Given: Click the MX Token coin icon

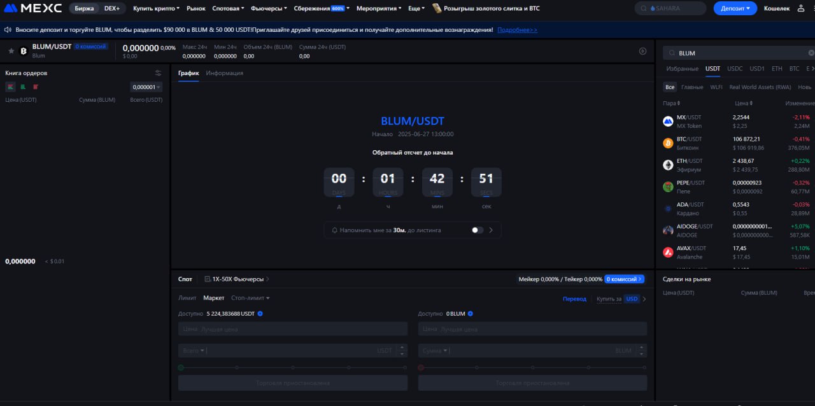Looking at the screenshot, I should 668,121.
